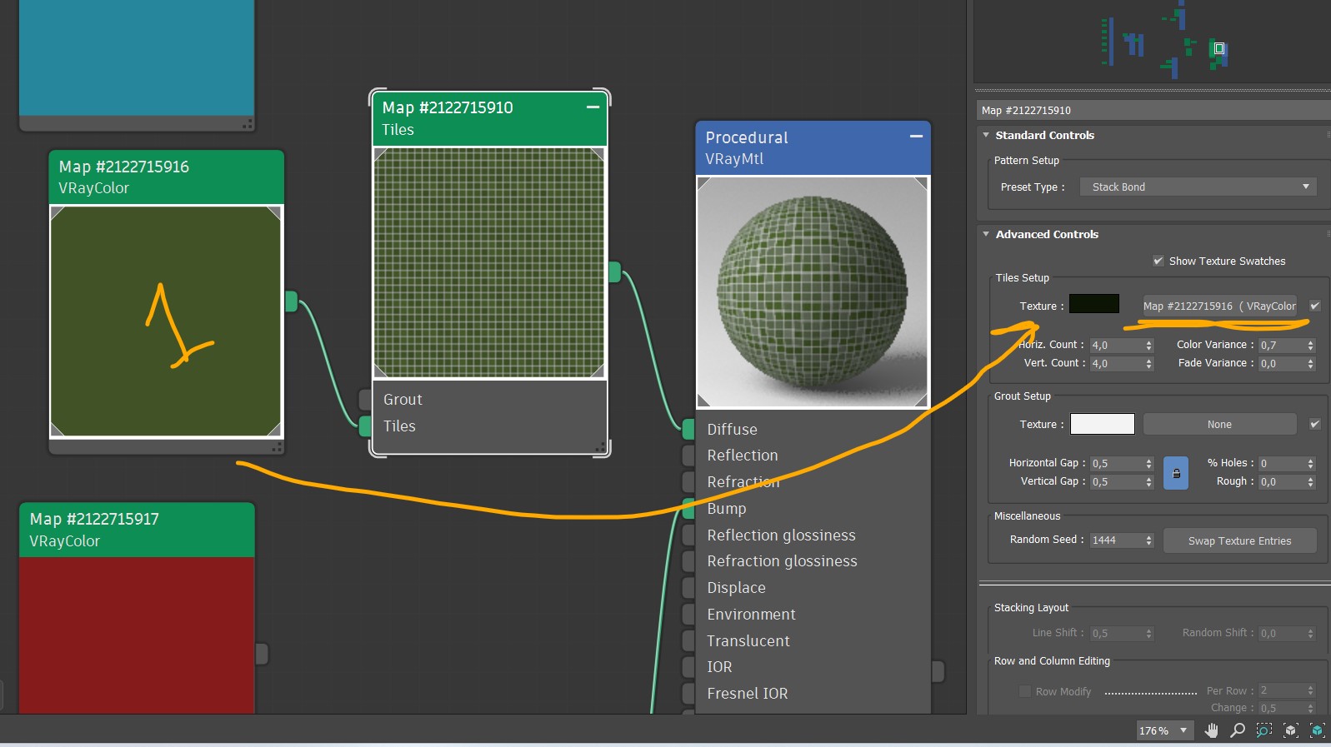
Task: Toggle the gap lock button in Grout Setup
Action: (1175, 473)
